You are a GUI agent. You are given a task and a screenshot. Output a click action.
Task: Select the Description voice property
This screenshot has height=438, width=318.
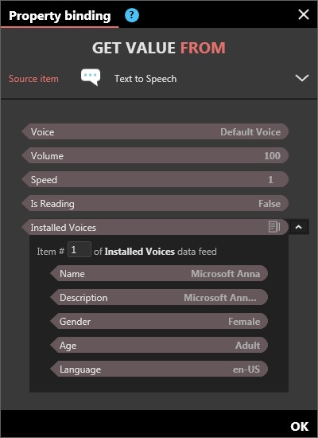tap(159, 297)
